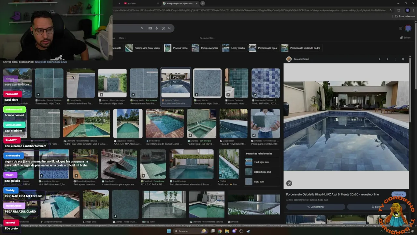This screenshot has height=235, width=417.
Task: Open a new browser tab
Action: pyautogui.click(x=203, y=3)
